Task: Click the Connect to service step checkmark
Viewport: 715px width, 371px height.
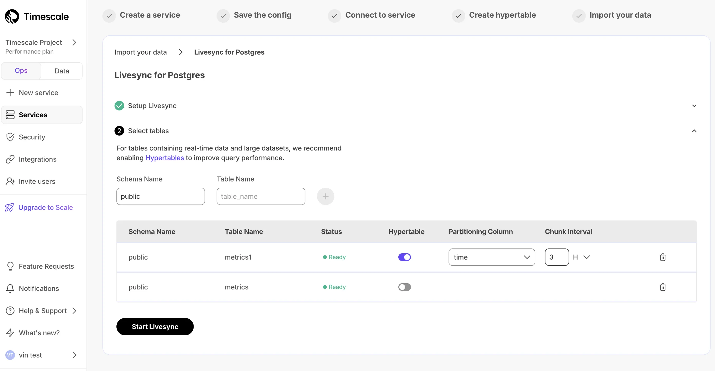Action: click(x=334, y=16)
